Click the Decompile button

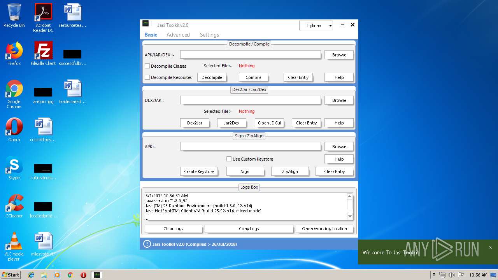point(212,77)
